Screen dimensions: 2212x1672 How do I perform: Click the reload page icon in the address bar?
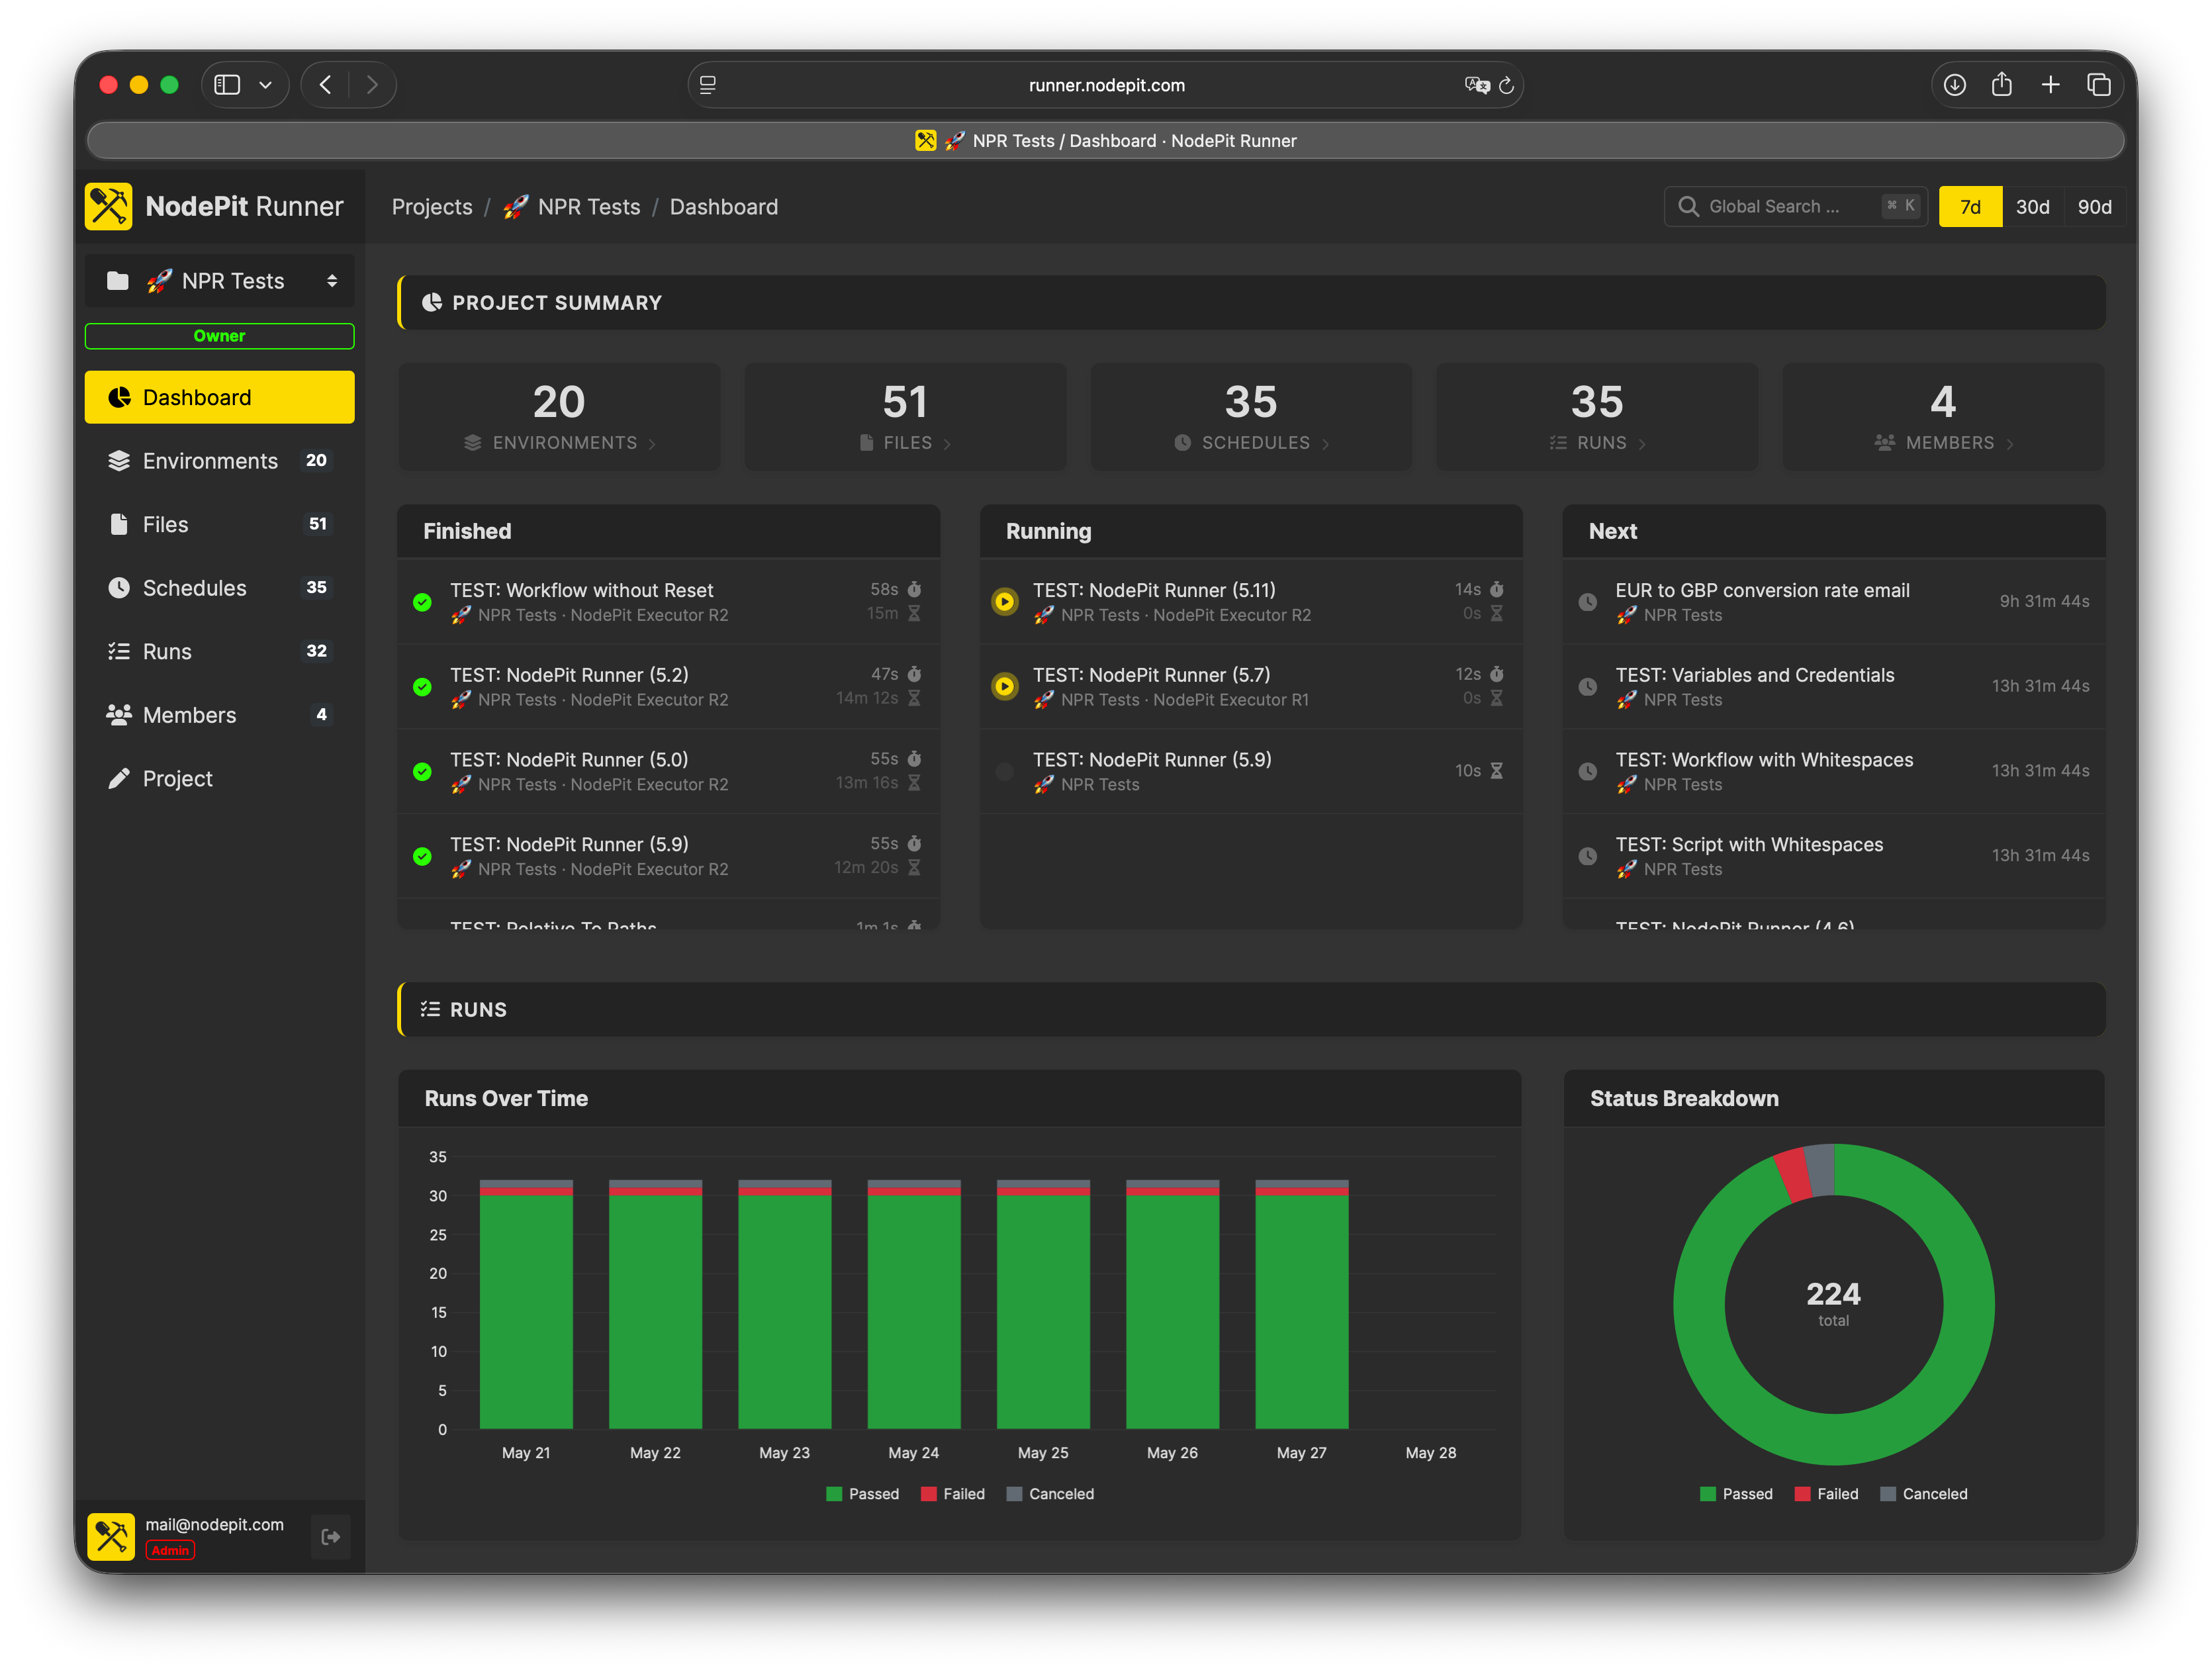[x=1506, y=85]
